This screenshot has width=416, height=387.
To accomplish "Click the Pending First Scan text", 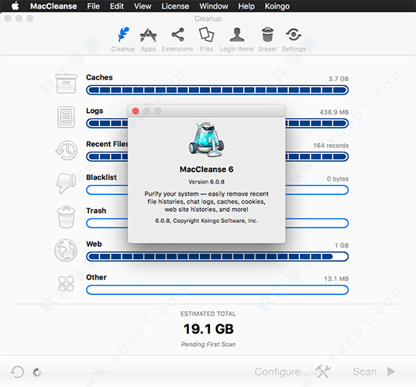I will click(208, 344).
